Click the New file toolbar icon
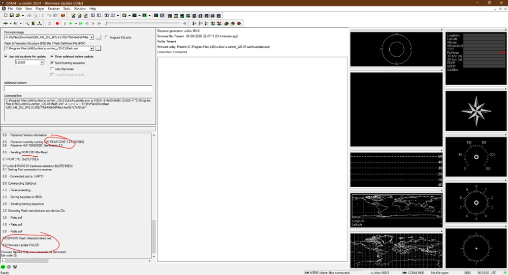508x275 pixels. click(x=6, y=16)
